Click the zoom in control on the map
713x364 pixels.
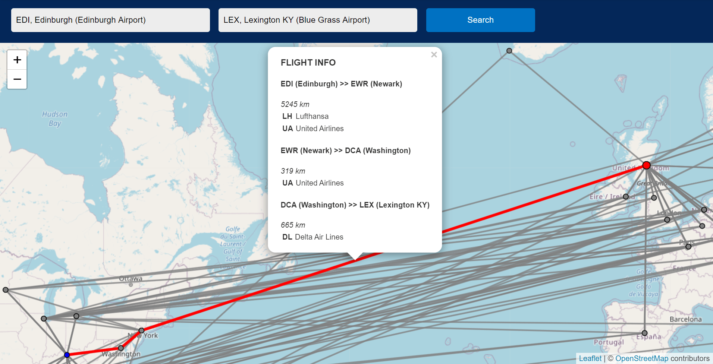(x=17, y=60)
